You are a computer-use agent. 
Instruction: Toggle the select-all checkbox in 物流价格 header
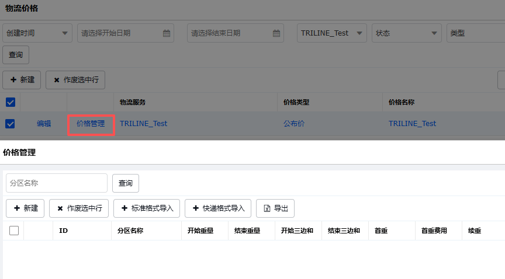10,103
